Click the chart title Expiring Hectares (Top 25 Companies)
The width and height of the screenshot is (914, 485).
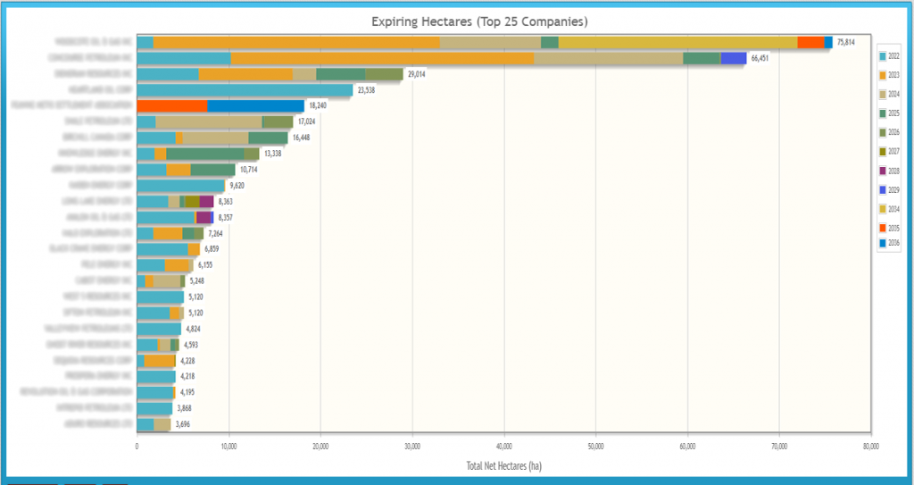point(479,22)
